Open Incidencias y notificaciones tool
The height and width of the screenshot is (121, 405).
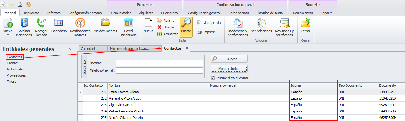[238, 28]
